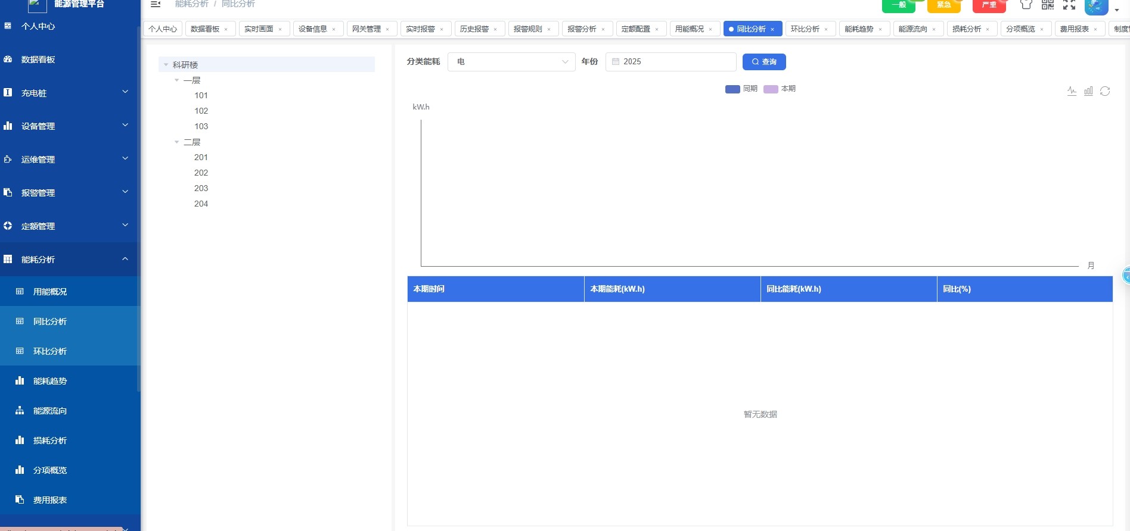This screenshot has width=1130, height=531.
Task: Open the 分类能耗 dropdown
Action: point(511,62)
